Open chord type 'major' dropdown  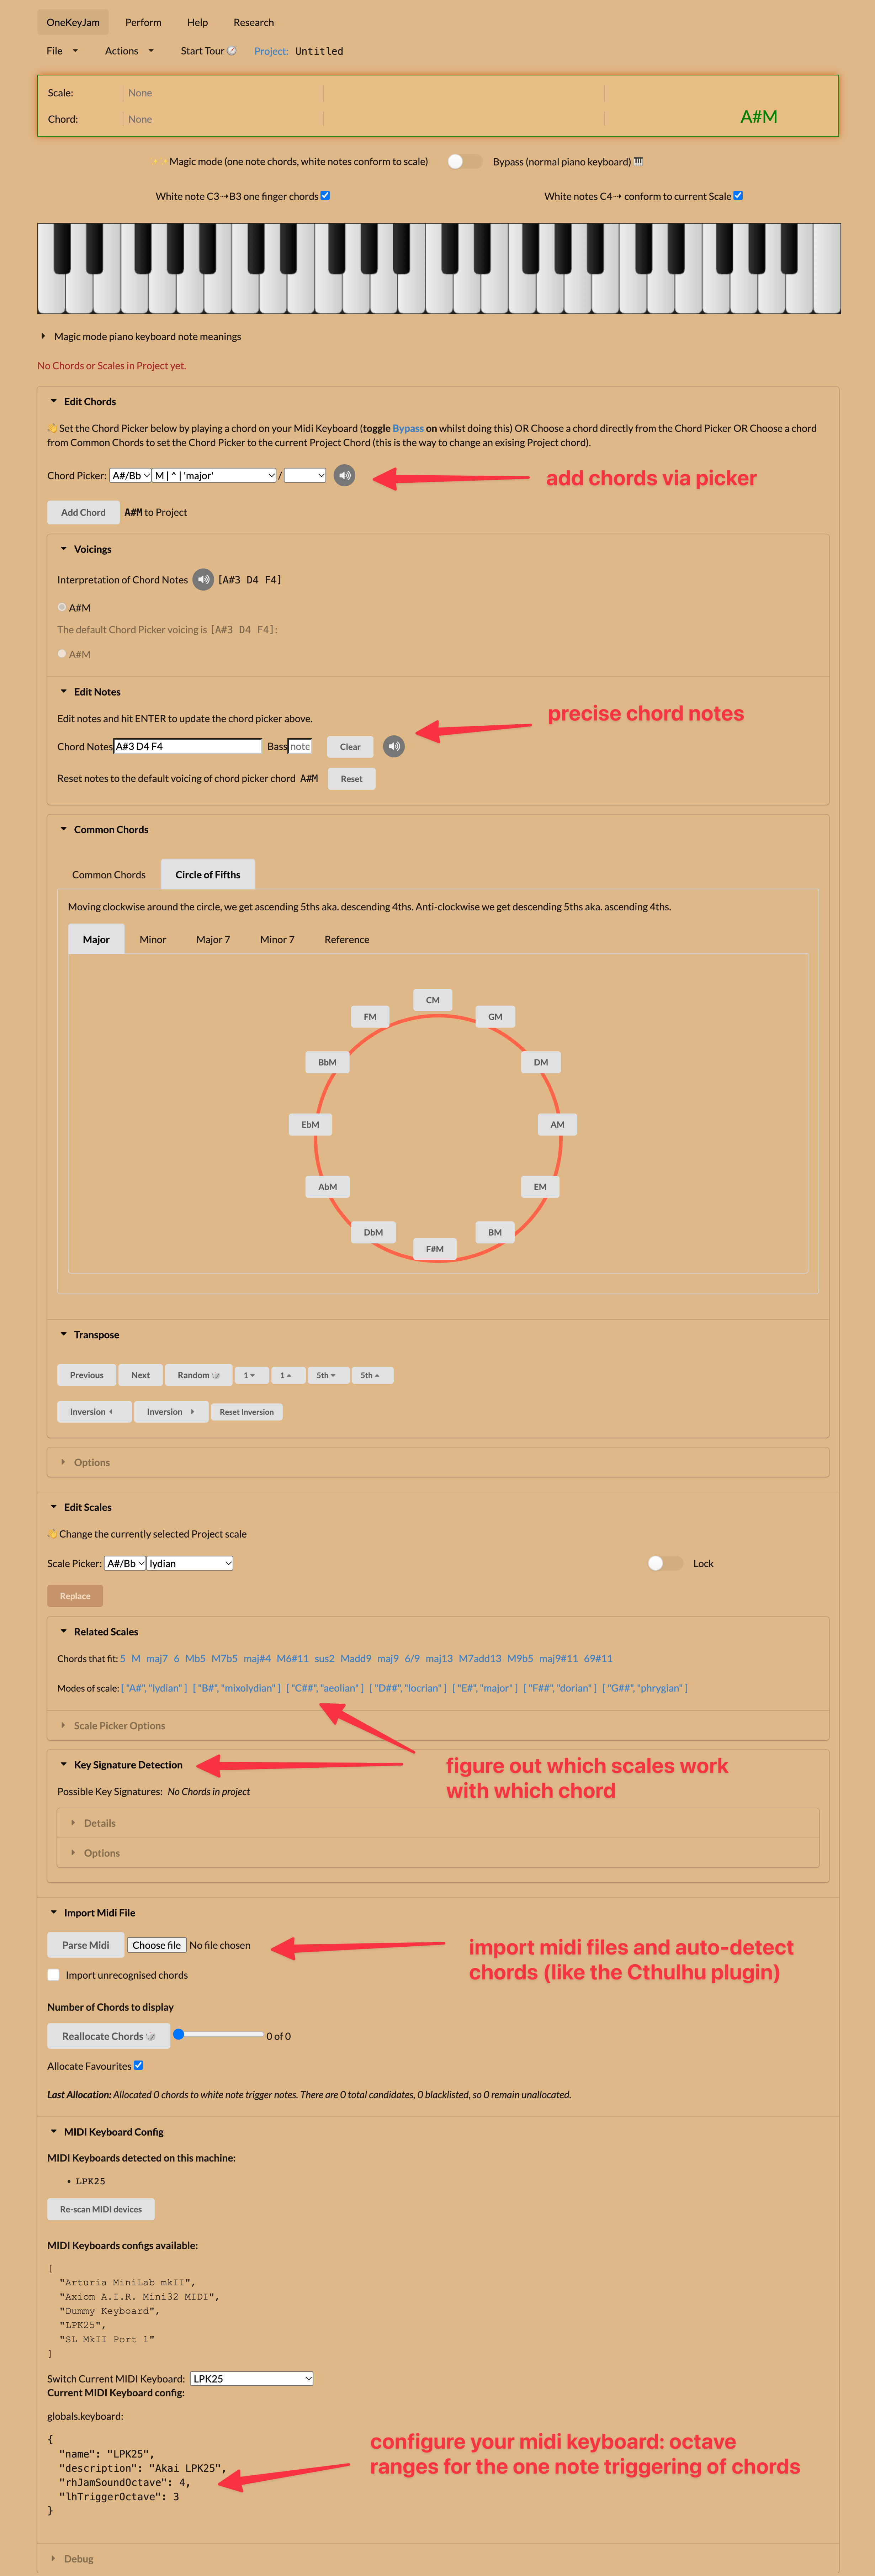point(214,475)
